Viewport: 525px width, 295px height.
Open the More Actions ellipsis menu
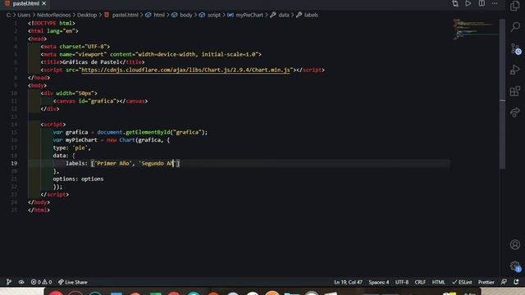(495, 3)
